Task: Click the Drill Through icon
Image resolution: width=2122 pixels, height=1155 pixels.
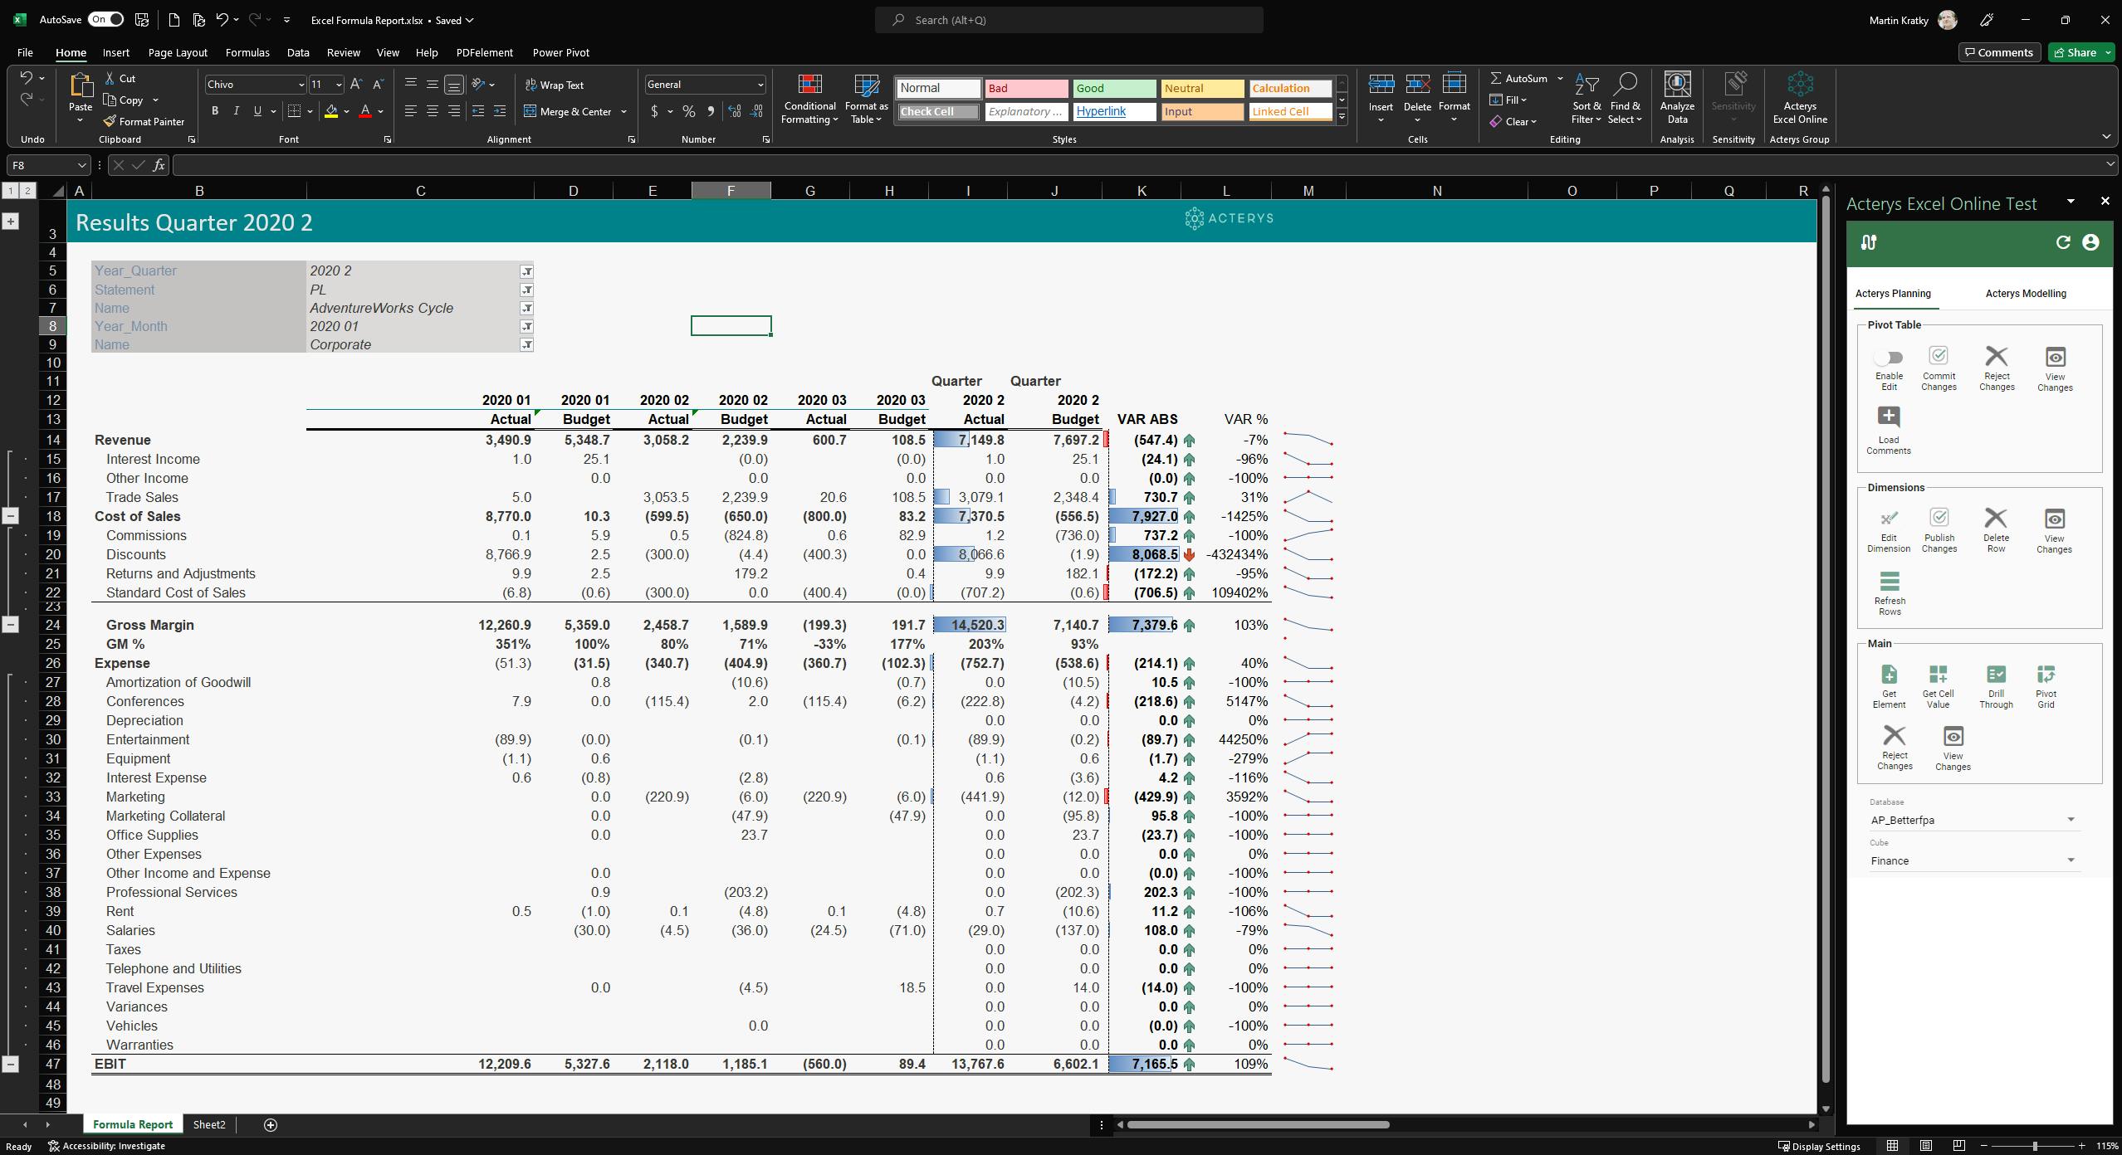Action: point(1995,675)
